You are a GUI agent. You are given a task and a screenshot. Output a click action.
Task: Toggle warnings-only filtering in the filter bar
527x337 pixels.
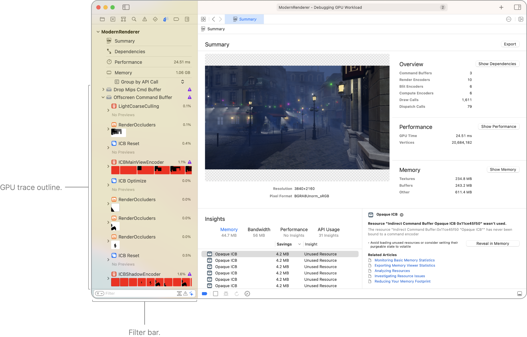click(185, 293)
